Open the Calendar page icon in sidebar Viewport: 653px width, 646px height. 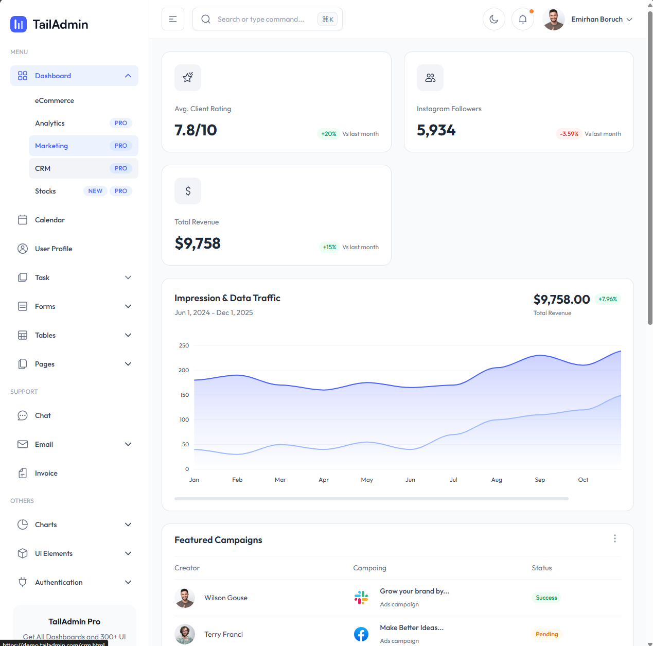pos(23,220)
